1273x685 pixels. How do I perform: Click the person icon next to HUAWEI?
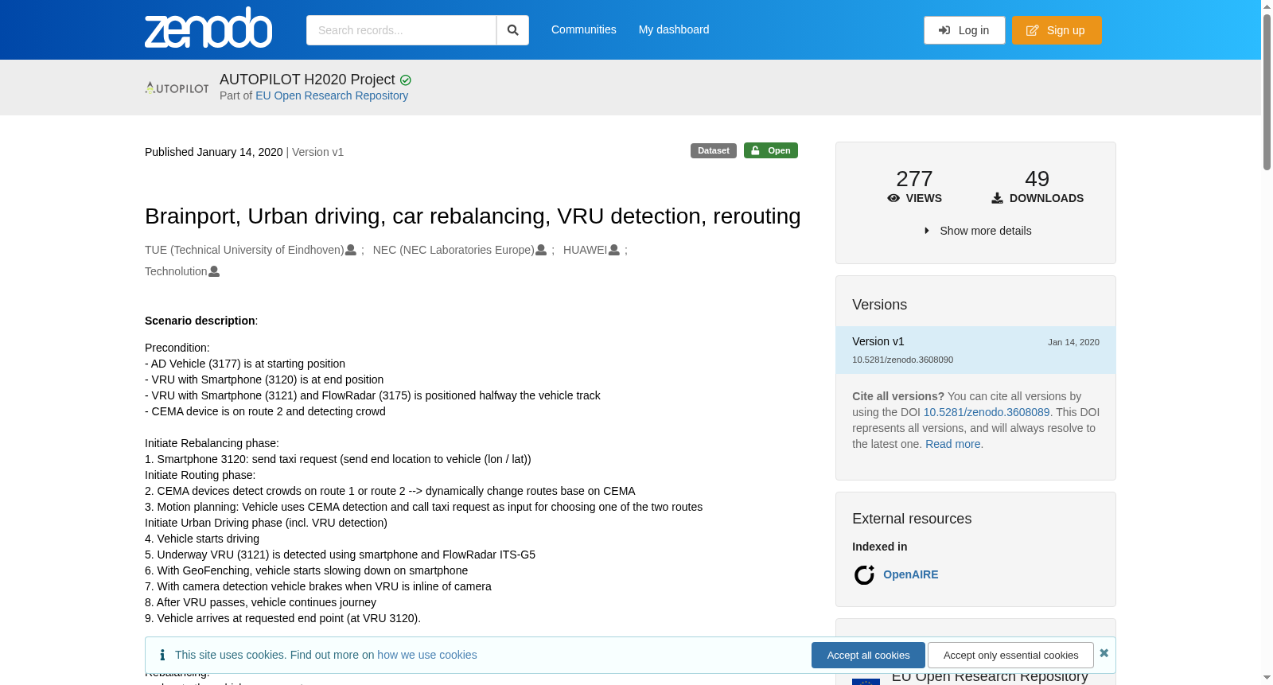pyautogui.click(x=614, y=250)
